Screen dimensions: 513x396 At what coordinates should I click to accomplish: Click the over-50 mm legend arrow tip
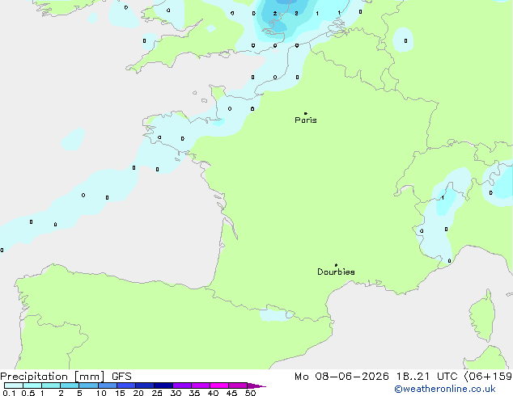256,386
